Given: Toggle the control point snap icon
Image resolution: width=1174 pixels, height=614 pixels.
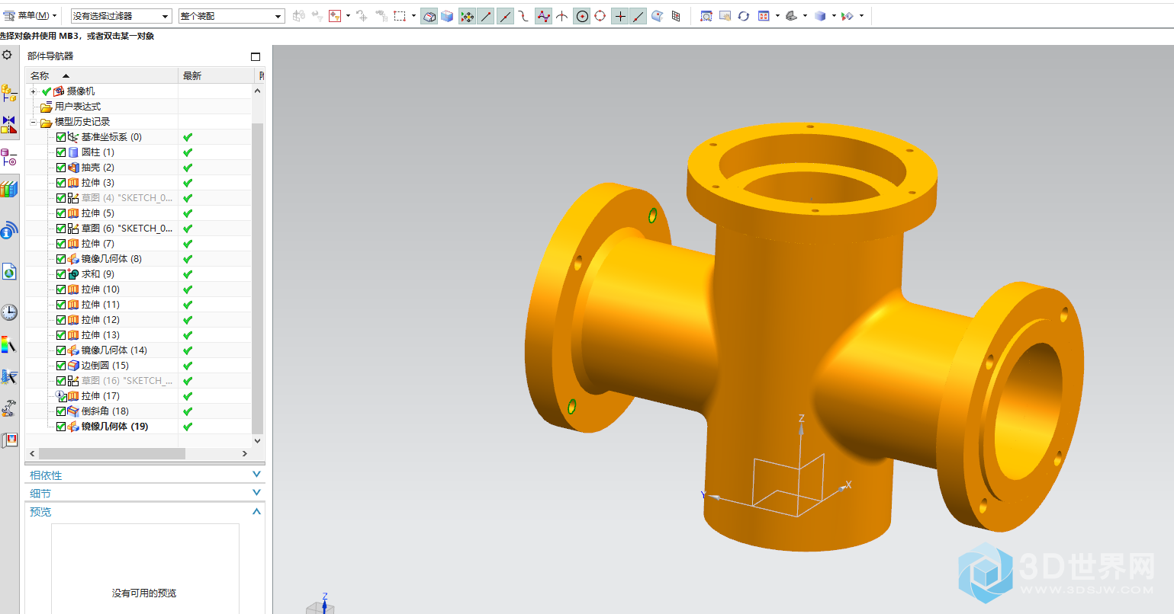Looking at the screenshot, I should pos(523,15).
